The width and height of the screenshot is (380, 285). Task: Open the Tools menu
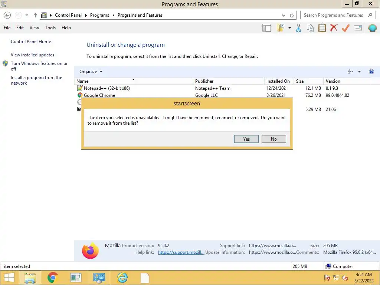pyautogui.click(x=50, y=28)
